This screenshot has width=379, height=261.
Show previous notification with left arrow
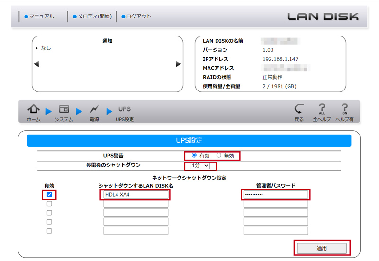click(36, 64)
